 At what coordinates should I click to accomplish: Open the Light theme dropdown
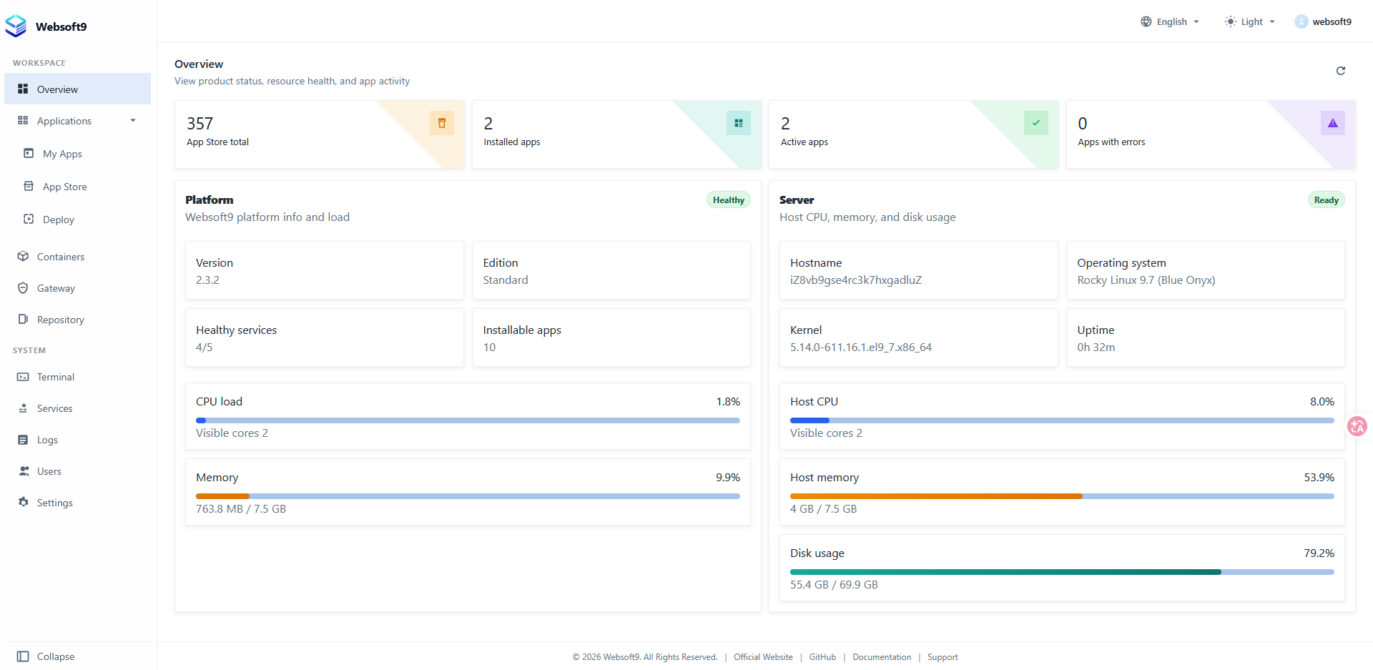[1250, 21]
